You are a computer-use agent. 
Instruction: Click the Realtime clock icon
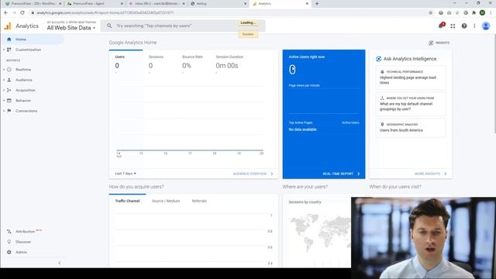(9, 69)
